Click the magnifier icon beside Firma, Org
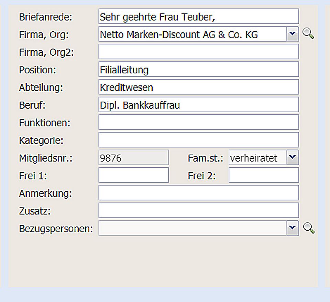 tap(308, 34)
